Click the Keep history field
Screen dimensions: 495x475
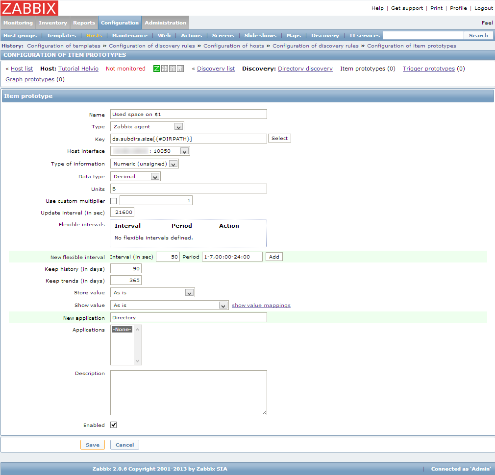pos(126,268)
